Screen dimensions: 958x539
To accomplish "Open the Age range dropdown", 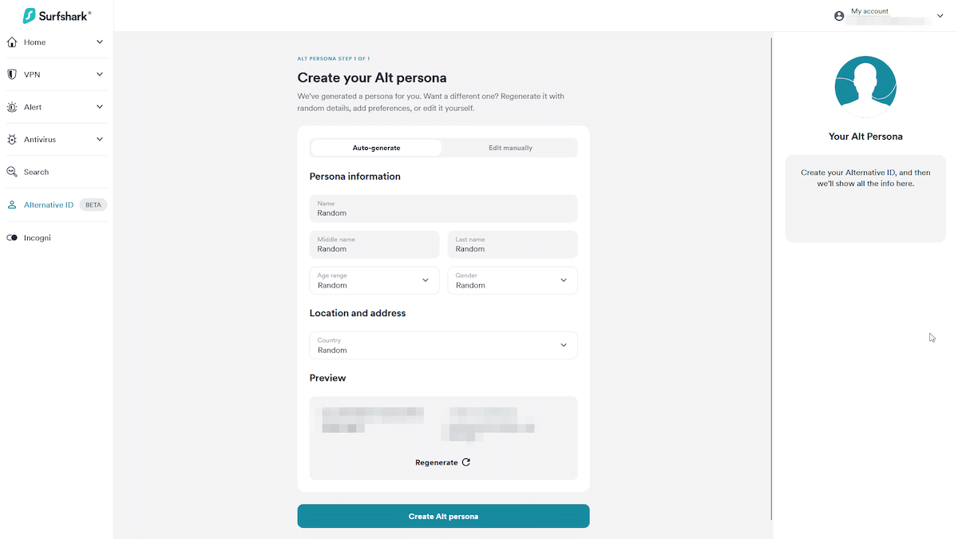I will point(374,280).
